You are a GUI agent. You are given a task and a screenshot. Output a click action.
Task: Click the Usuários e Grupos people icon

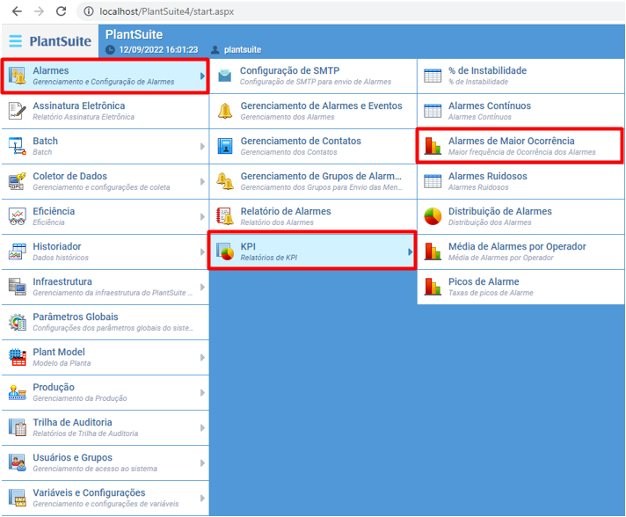click(18, 462)
